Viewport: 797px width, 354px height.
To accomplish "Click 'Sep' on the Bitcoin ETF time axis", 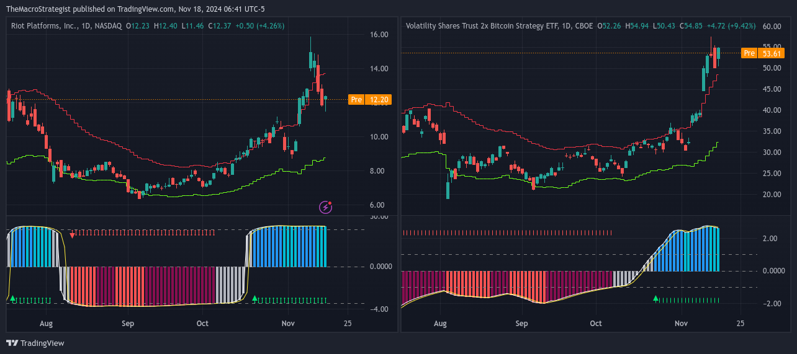I will (522, 324).
